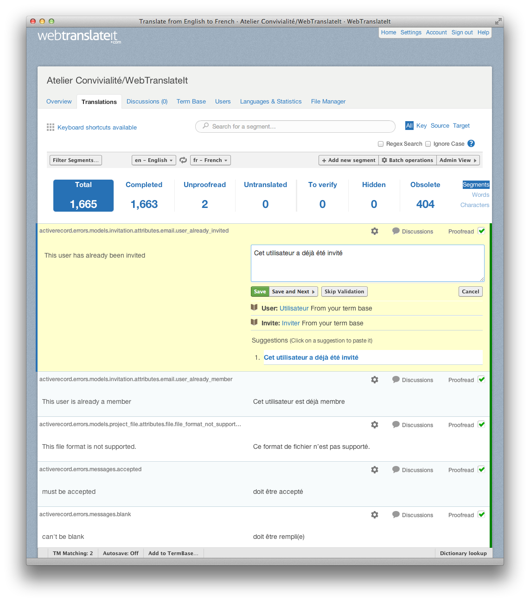
Task: Enable the Regex Search checkbox
Action: coord(381,144)
